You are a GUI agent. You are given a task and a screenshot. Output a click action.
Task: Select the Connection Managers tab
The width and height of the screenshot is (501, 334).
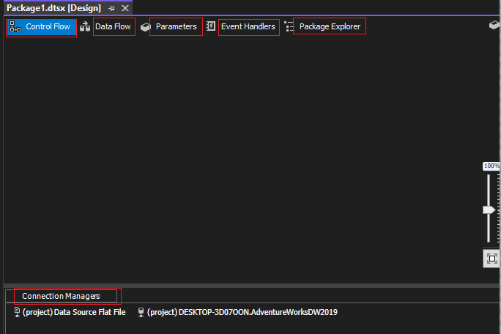click(x=61, y=296)
